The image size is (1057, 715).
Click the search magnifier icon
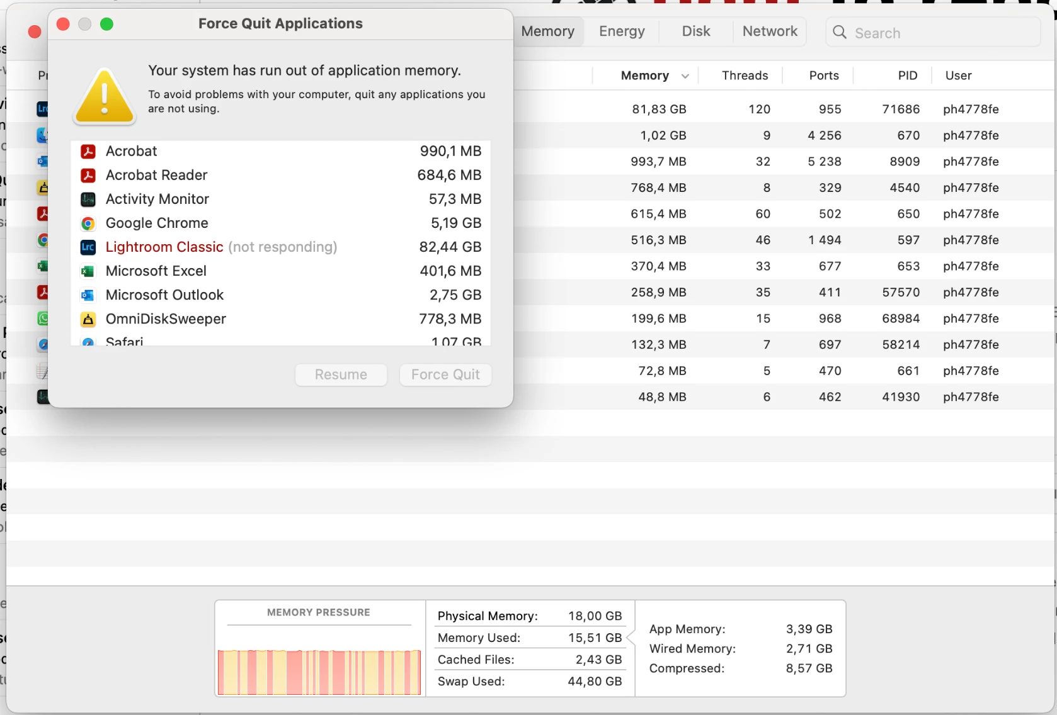(x=840, y=32)
